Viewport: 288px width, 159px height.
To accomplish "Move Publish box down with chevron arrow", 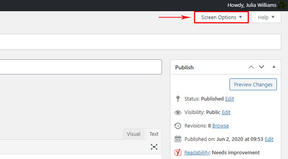I will click(261, 67).
